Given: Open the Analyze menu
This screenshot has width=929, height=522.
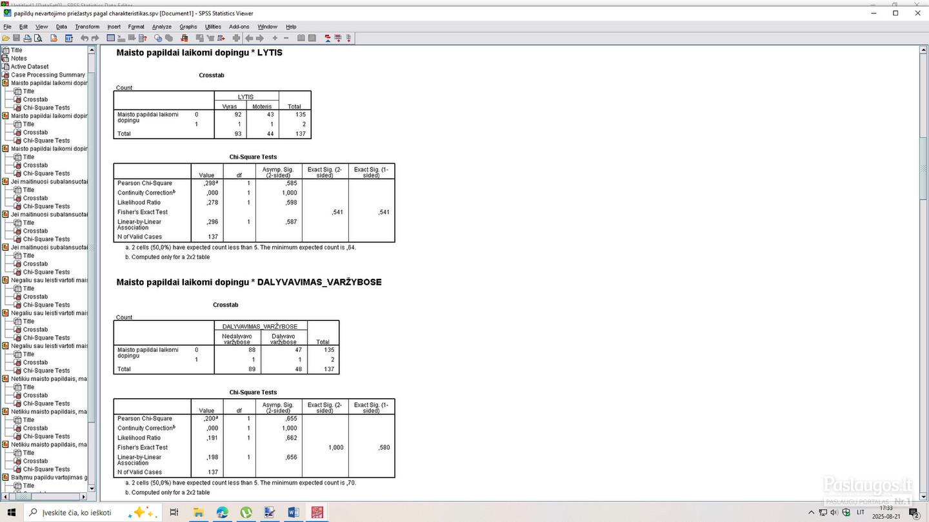Looking at the screenshot, I should pyautogui.click(x=162, y=27).
